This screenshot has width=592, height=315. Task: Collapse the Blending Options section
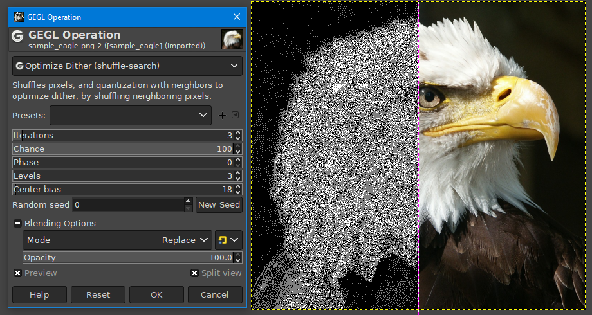pos(17,223)
